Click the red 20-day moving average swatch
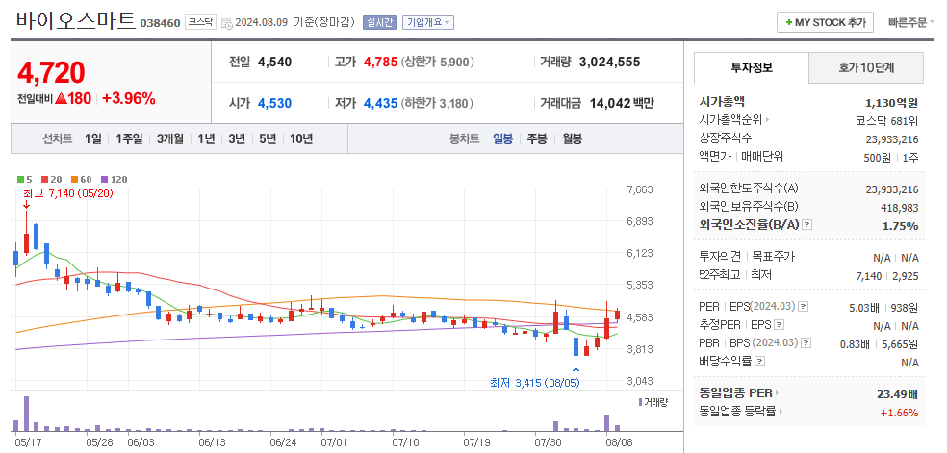The width and height of the screenshot is (947, 453). tap(44, 179)
